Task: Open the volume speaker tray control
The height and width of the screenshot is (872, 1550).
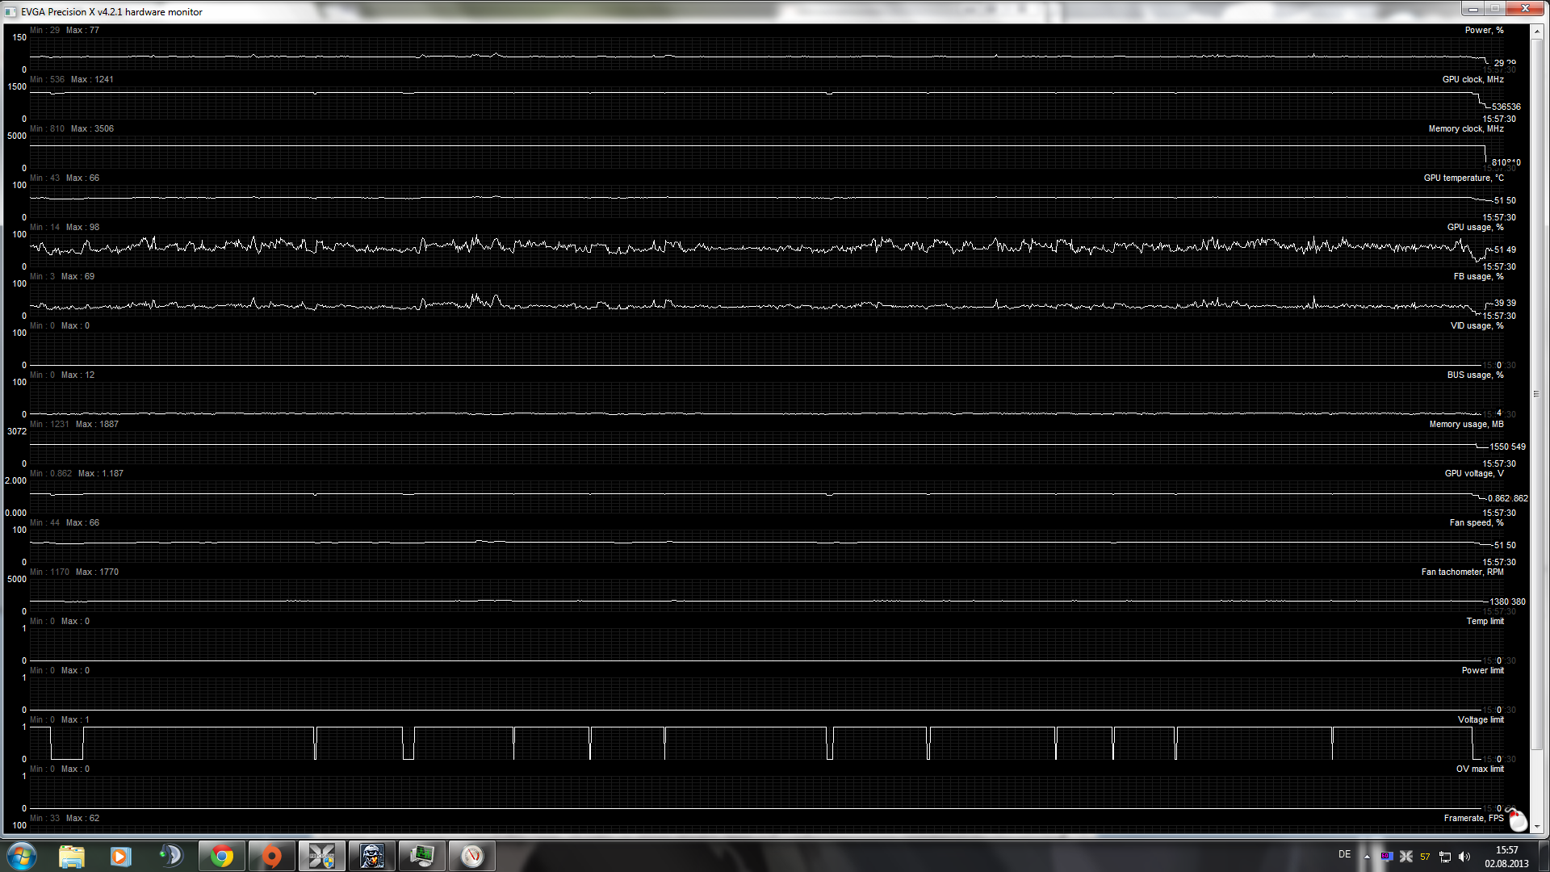Action: point(1464,857)
